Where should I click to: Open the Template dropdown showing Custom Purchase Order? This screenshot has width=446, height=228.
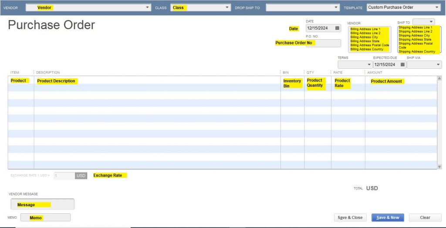click(x=437, y=8)
